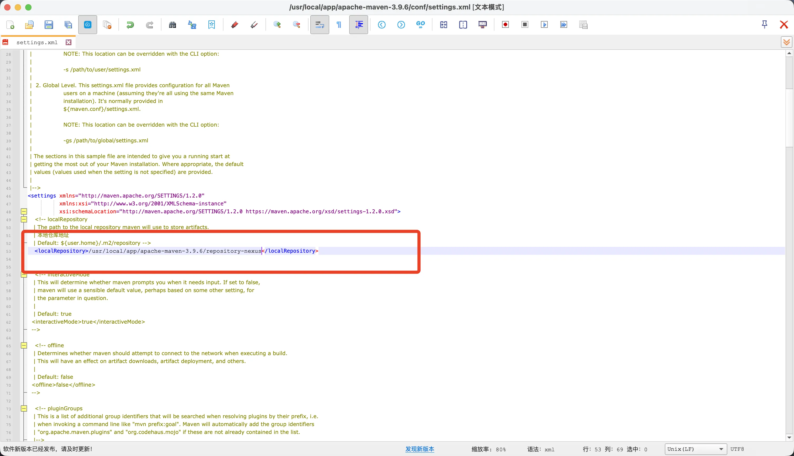Click the pin window icon

pyautogui.click(x=764, y=25)
